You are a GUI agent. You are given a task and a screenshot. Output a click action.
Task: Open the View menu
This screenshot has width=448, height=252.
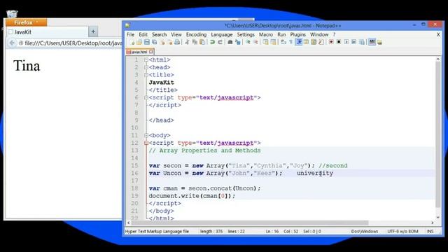tap(176, 34)
